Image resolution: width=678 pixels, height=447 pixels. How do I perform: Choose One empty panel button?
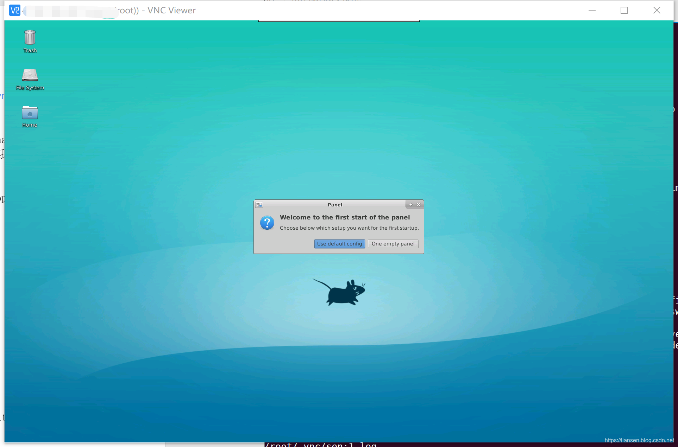[393, 244]
